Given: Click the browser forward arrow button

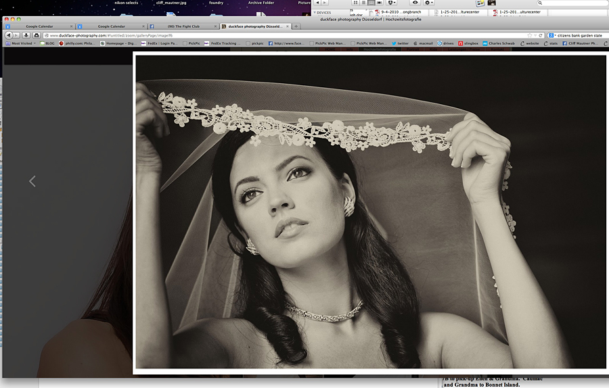Looking at the screenshot, I should tap(16, 35).
